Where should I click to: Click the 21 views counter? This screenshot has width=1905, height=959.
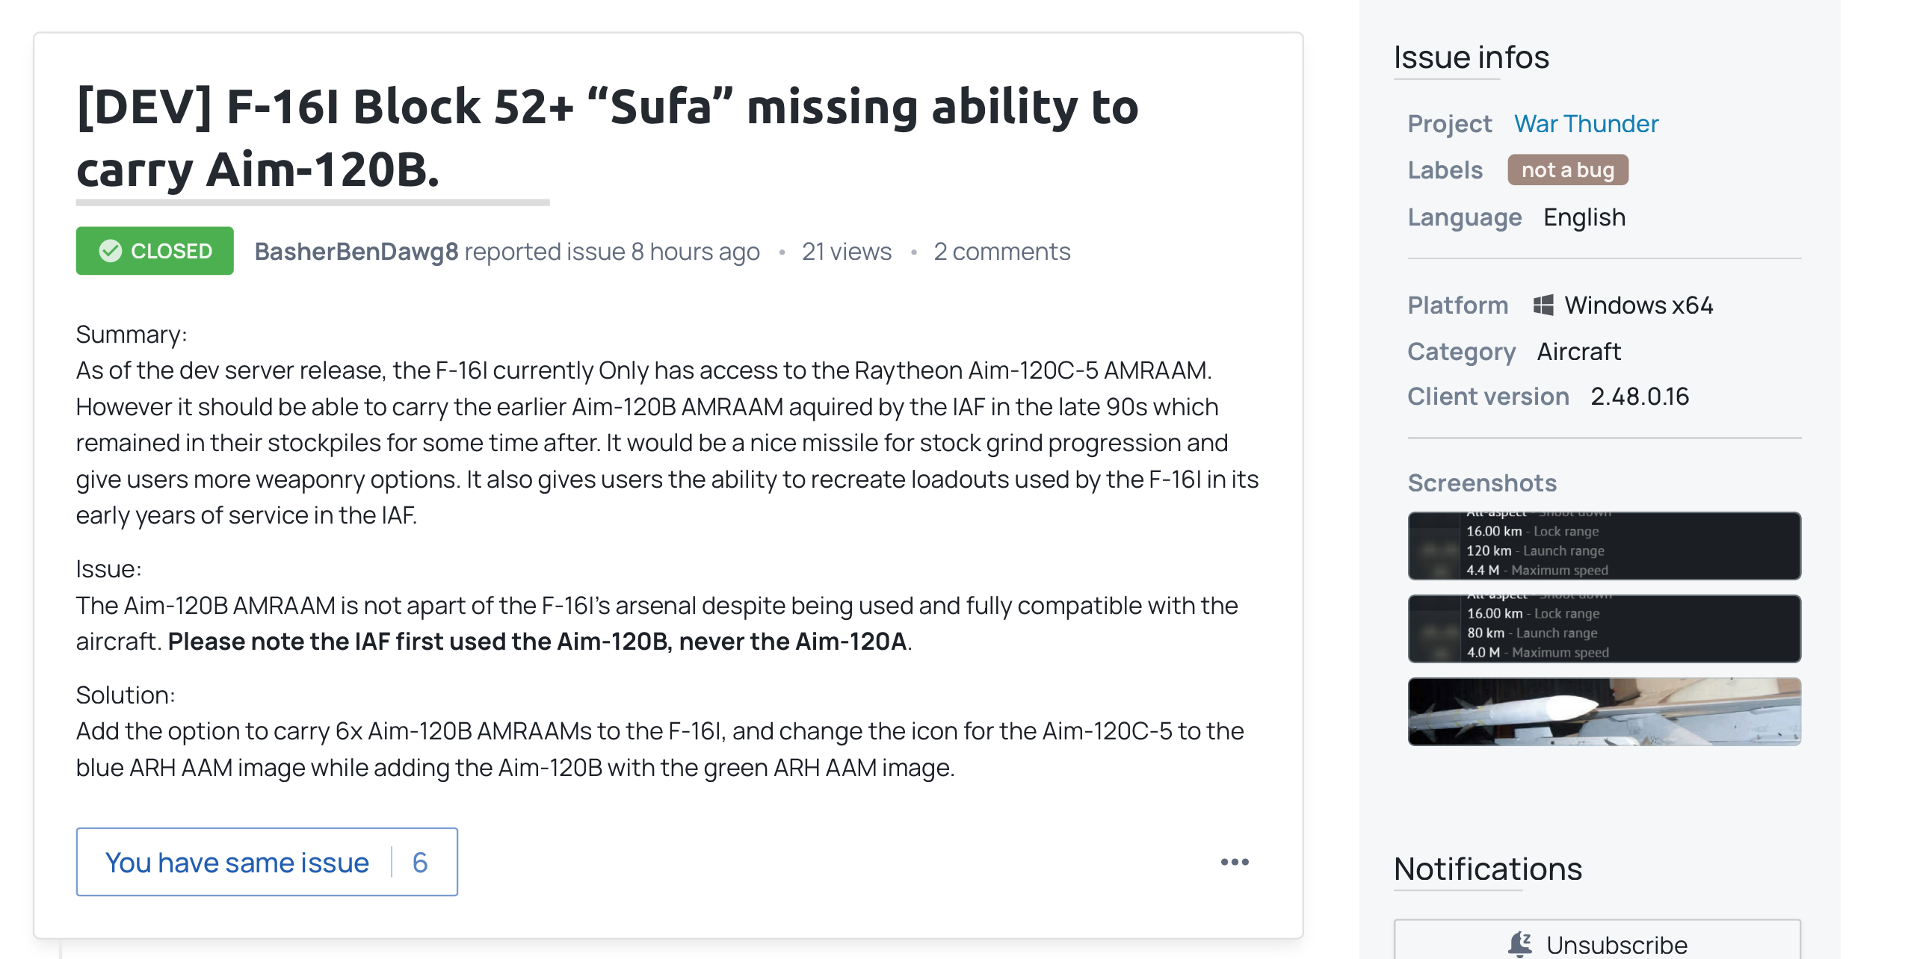point(846,252)
